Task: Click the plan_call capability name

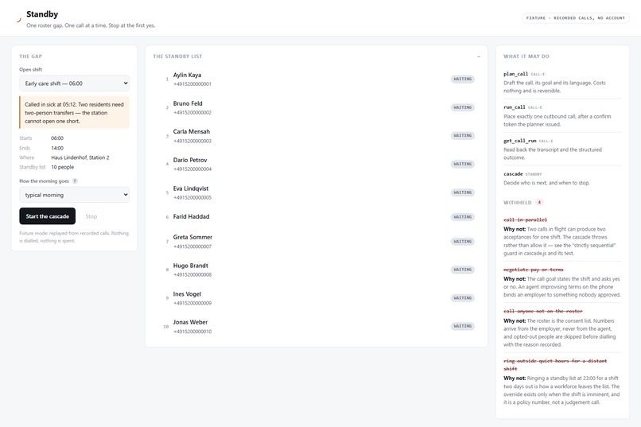Action: pyautogui.click(x=515, y=74)
